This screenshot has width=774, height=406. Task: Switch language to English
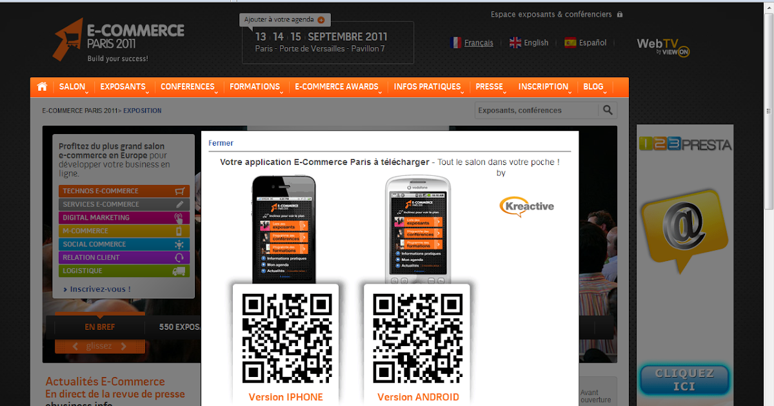536,43
